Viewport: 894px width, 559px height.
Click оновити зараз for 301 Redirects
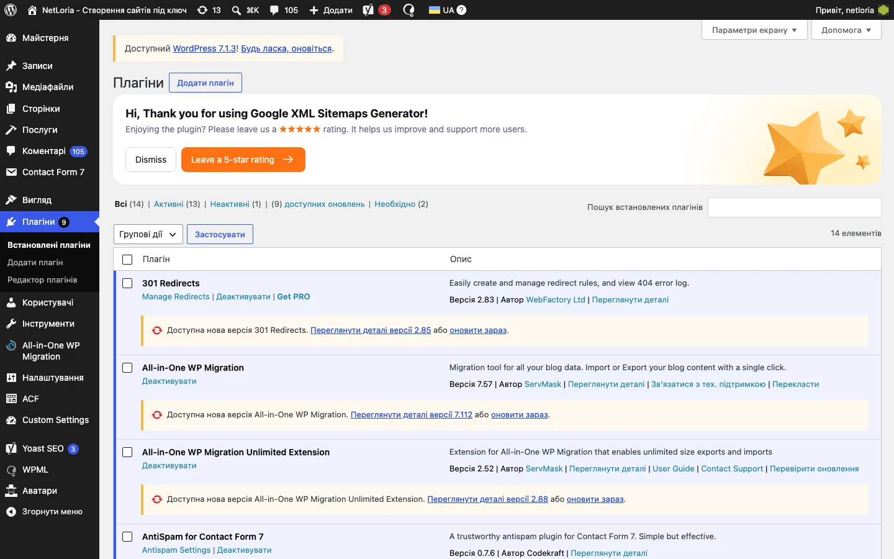(x=478, y=330)
